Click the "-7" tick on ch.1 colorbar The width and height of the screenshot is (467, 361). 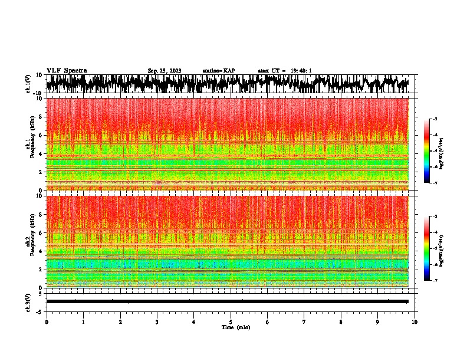[435, 183]
